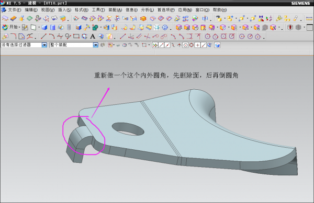Click the oval hole on the 3D part
314x203 pixels.
tap(128, 129)
